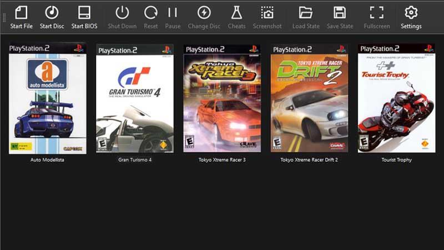Screen dimensions: 444x250
Task: Click the Reset toolbar icon
Action: 150,13
